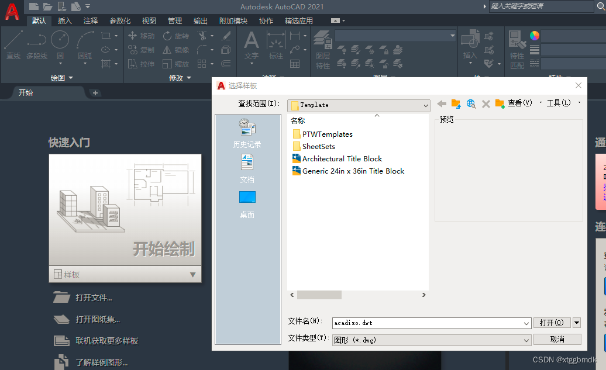Viewport: 606px width, 370px height.
Task: Switch to the 管理 ribbon tab
Action: point(175,21)
